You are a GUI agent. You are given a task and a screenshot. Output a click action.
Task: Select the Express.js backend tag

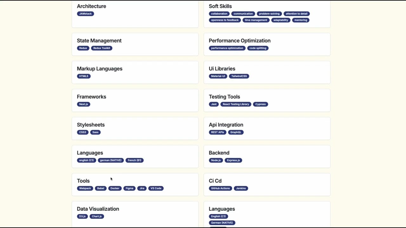pos(233,160)
